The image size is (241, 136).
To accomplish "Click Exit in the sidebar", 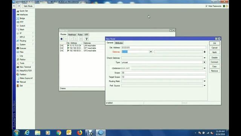I will click(21, 86).
